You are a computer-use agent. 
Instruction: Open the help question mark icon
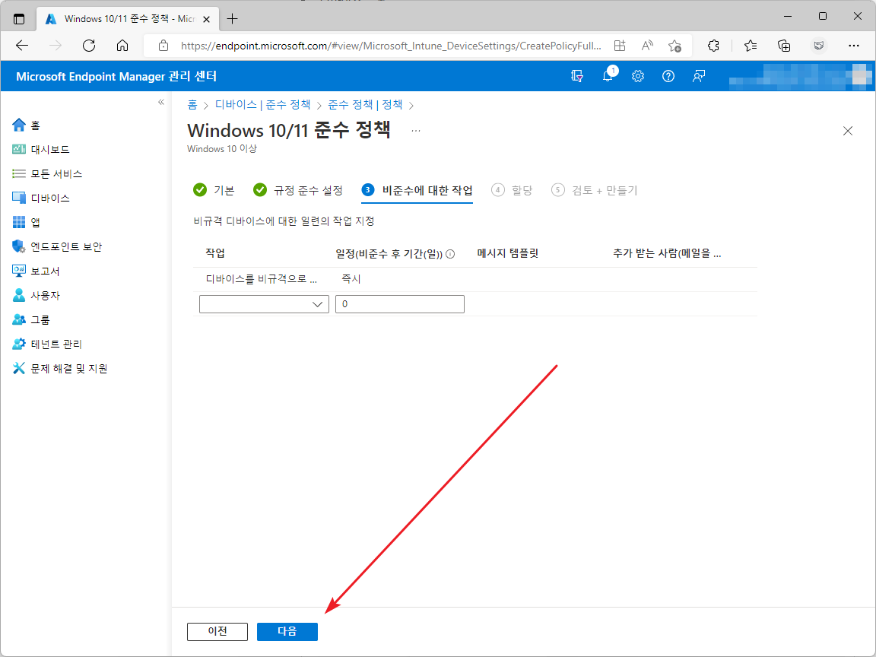coord(668,77)
